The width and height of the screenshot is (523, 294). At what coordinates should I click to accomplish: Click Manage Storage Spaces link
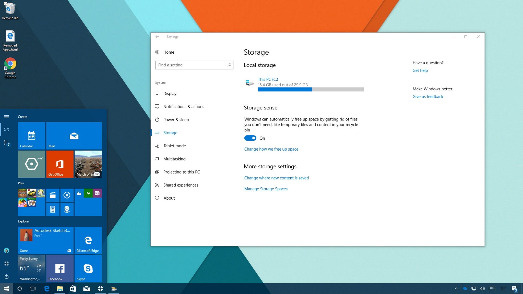(x=266, y=188)
